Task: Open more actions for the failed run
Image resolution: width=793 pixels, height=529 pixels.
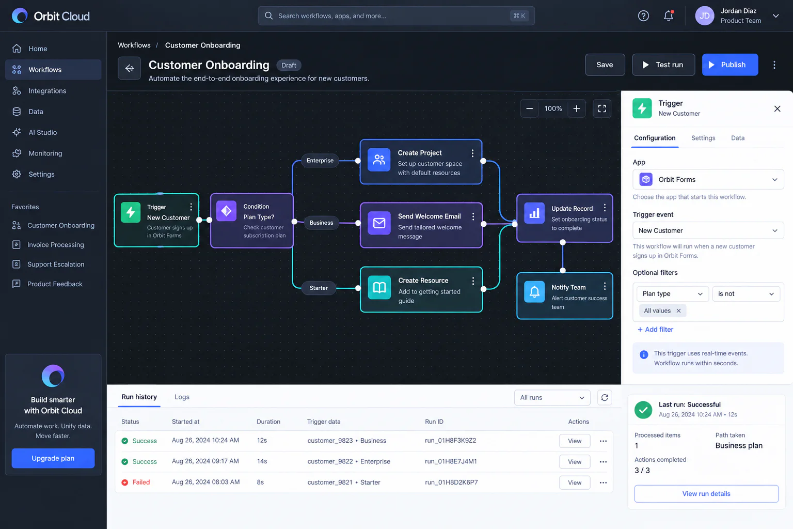Action: coord(603,483)
